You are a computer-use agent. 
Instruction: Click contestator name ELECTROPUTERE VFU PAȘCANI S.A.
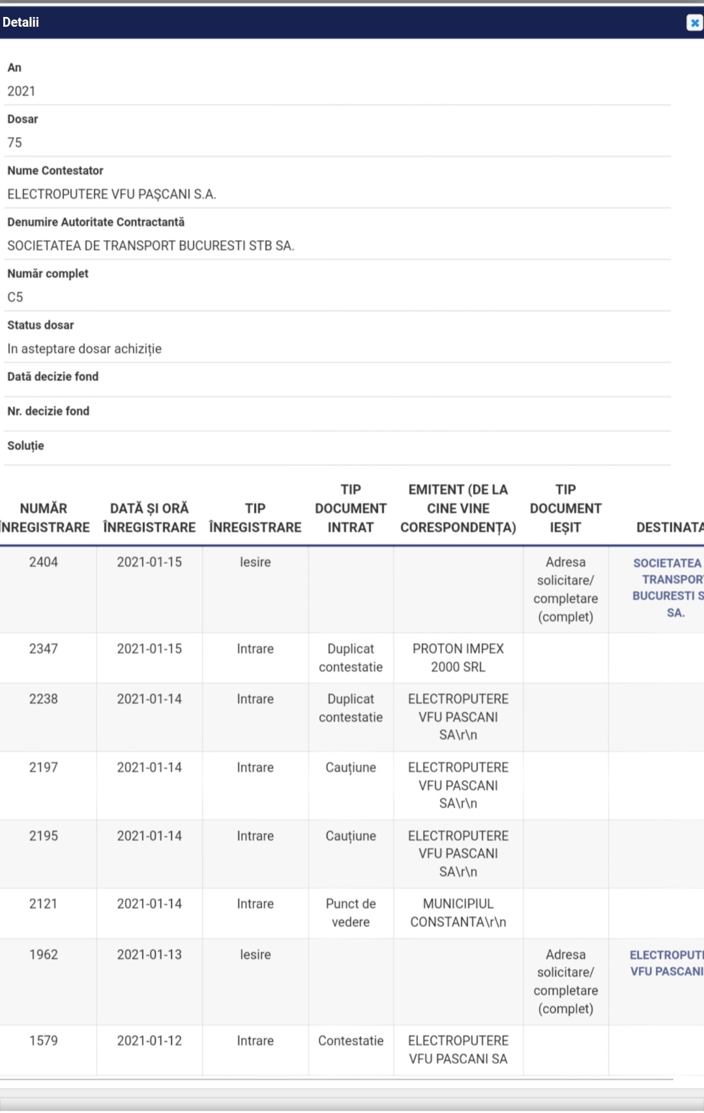(x=111, y=194)
